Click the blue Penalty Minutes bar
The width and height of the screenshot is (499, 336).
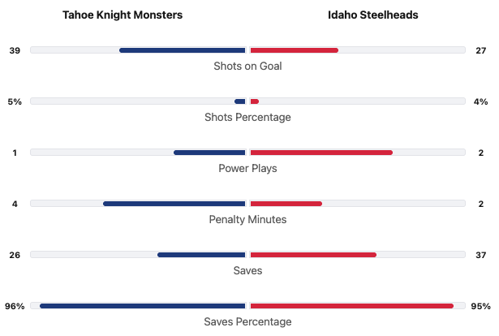tap(174, 204)
